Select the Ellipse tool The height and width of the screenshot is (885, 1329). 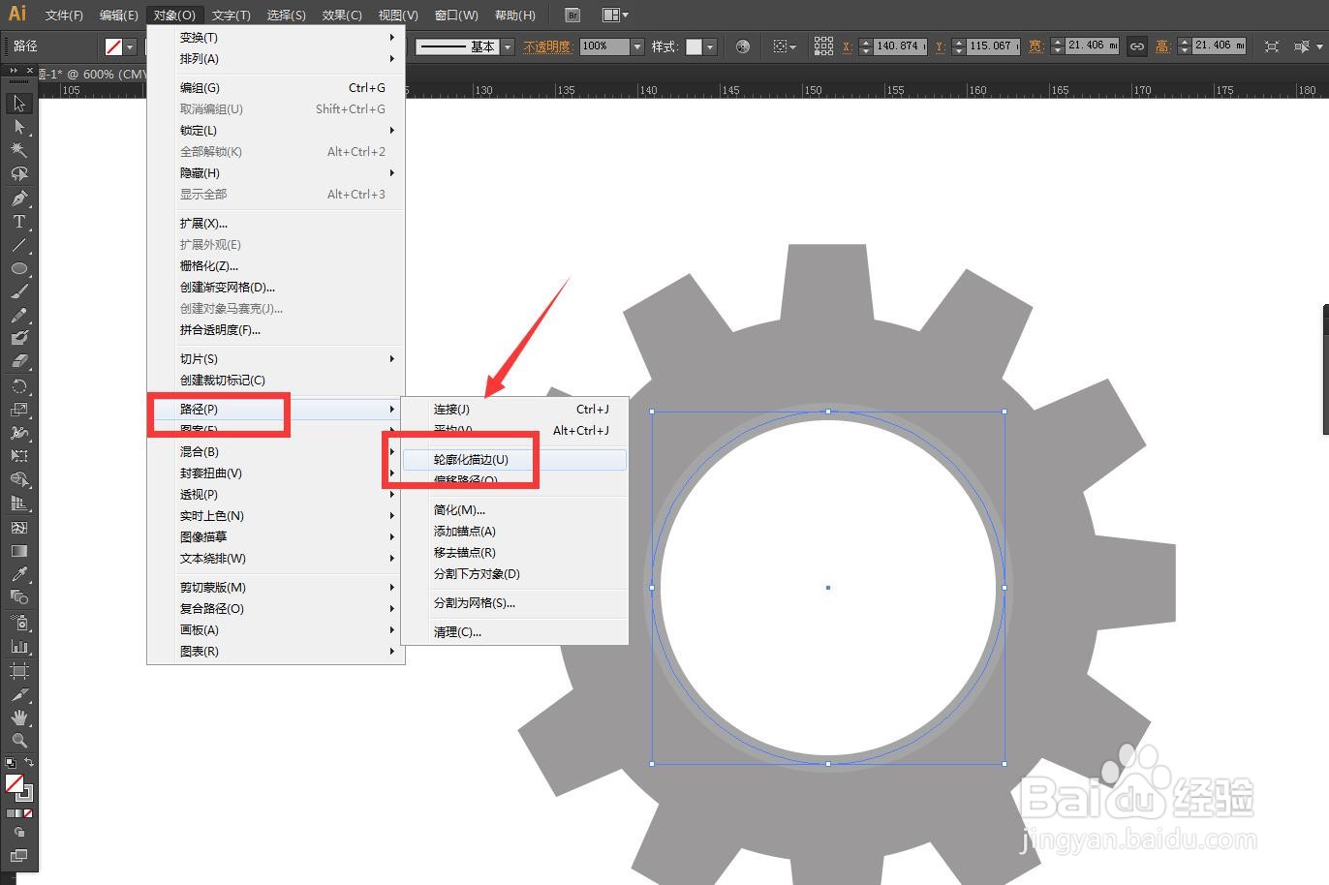[18, 268]
